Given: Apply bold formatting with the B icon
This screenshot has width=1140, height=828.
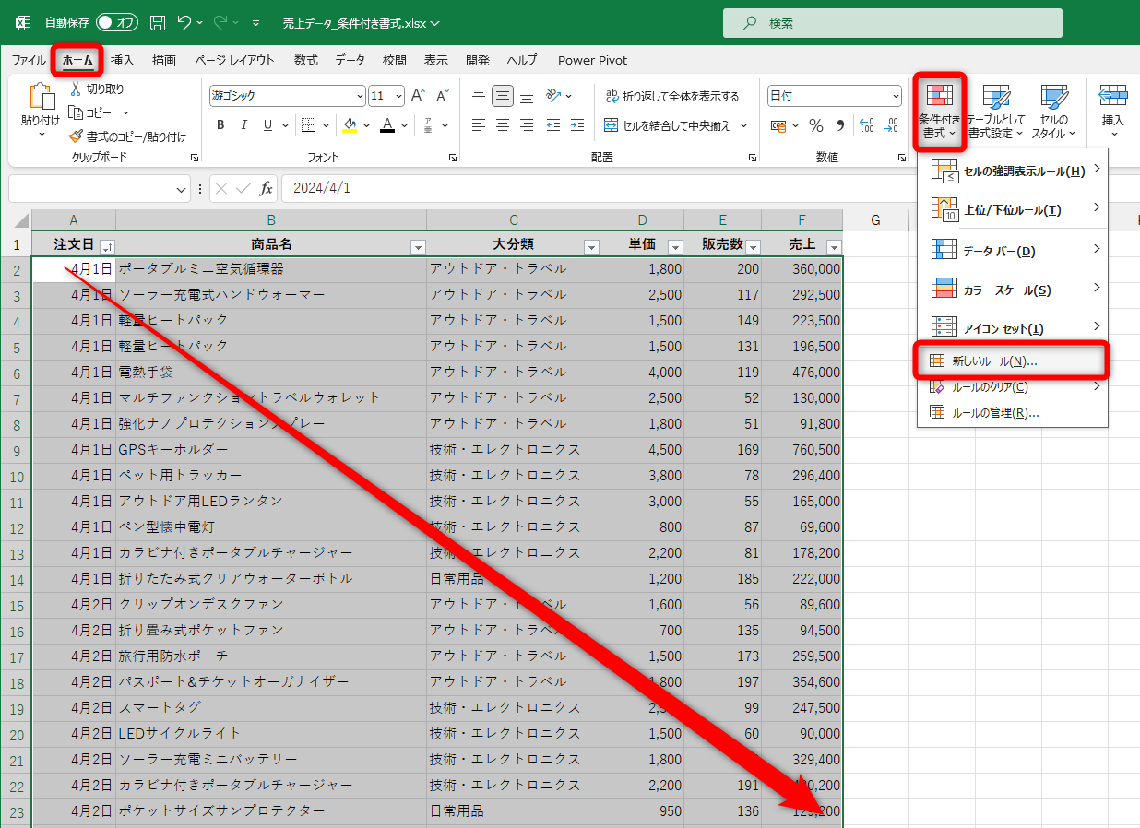Looking at the screenshot, I should 220,124.
